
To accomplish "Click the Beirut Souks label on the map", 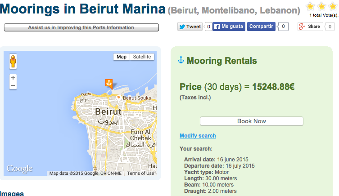I will [136, 98].
